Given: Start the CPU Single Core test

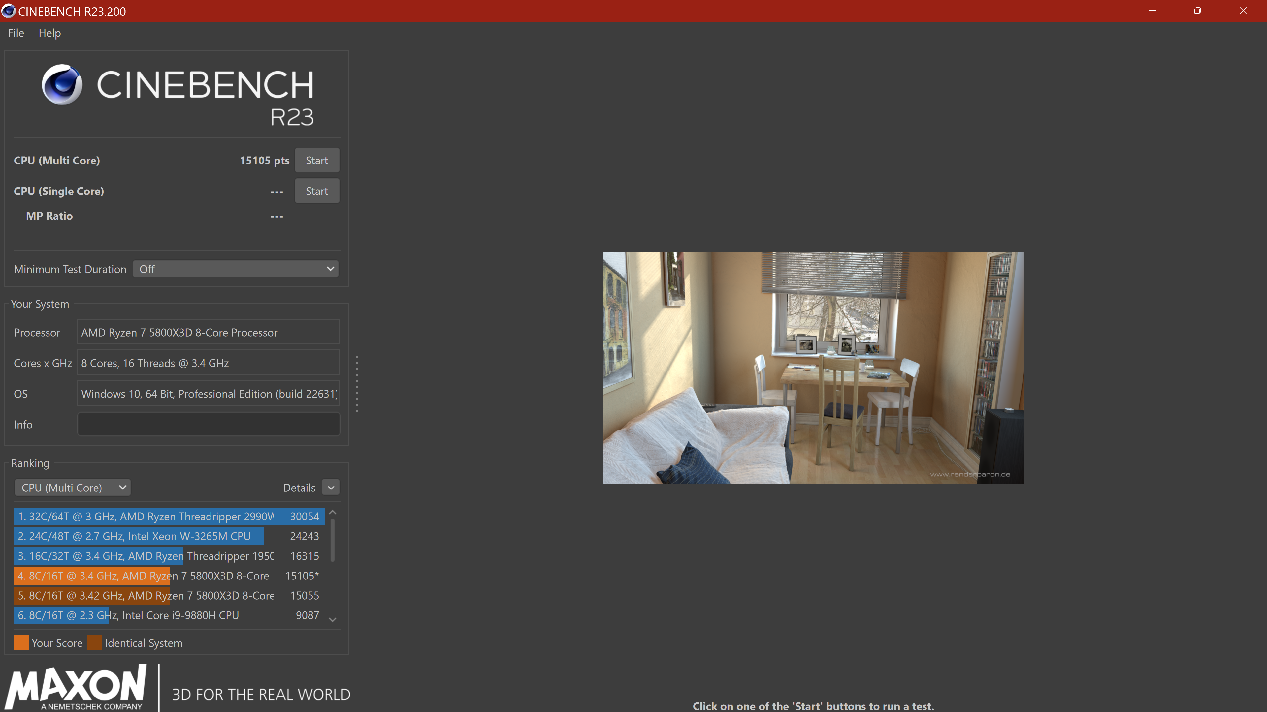Looking at the screenshot, I should (x=317, y=191).
